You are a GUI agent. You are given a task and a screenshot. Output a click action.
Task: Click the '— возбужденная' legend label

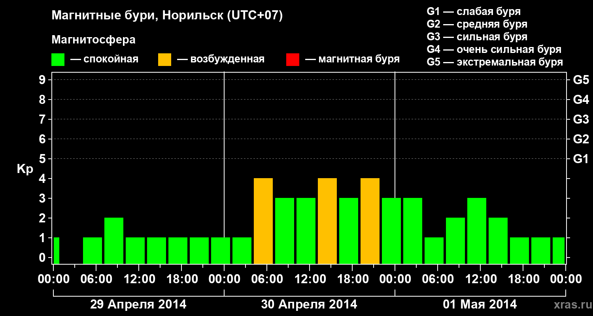(221, 59)
